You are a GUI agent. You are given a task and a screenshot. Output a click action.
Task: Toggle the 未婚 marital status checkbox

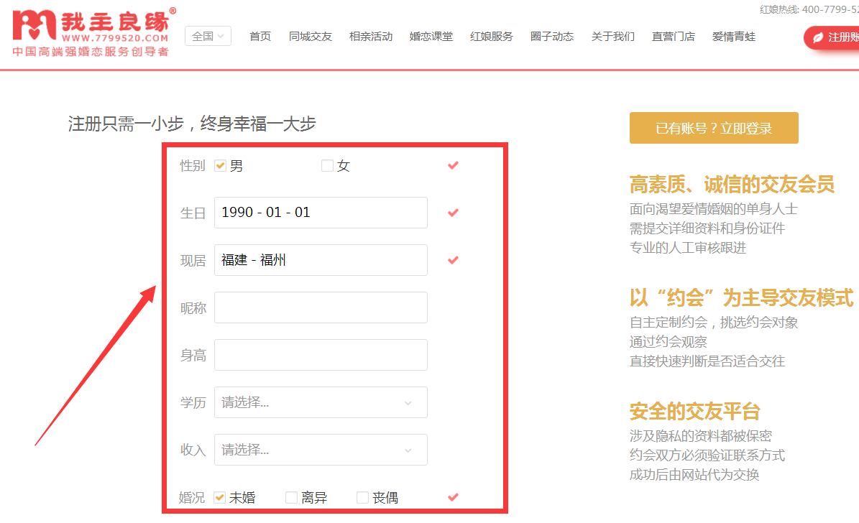(x=221, y=498)
